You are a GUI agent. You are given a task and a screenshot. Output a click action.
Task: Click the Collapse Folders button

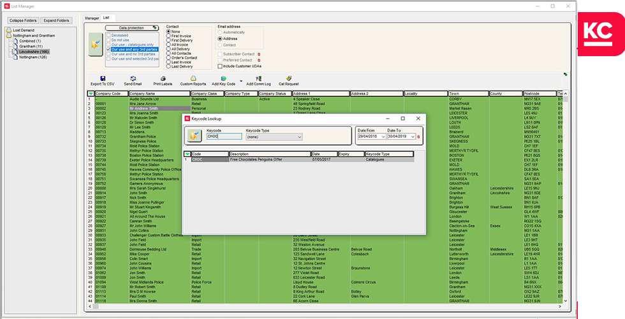tap(23, 20)
